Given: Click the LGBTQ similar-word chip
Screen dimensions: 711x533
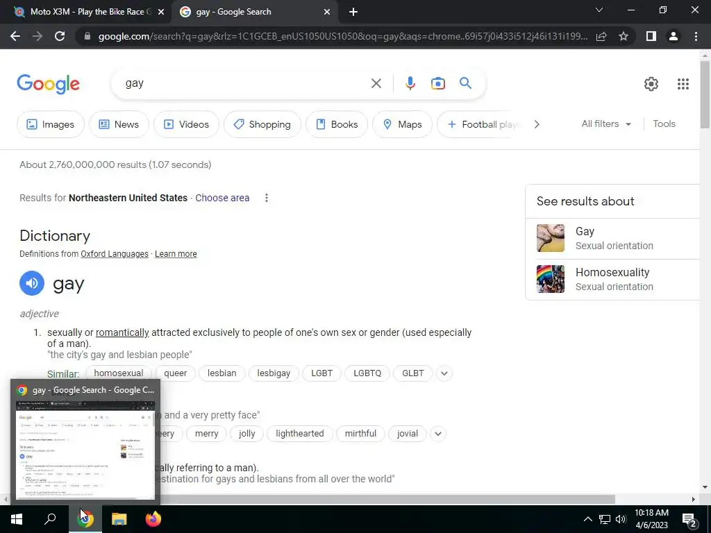Looking at the screenshot, I should click(367, 373).
